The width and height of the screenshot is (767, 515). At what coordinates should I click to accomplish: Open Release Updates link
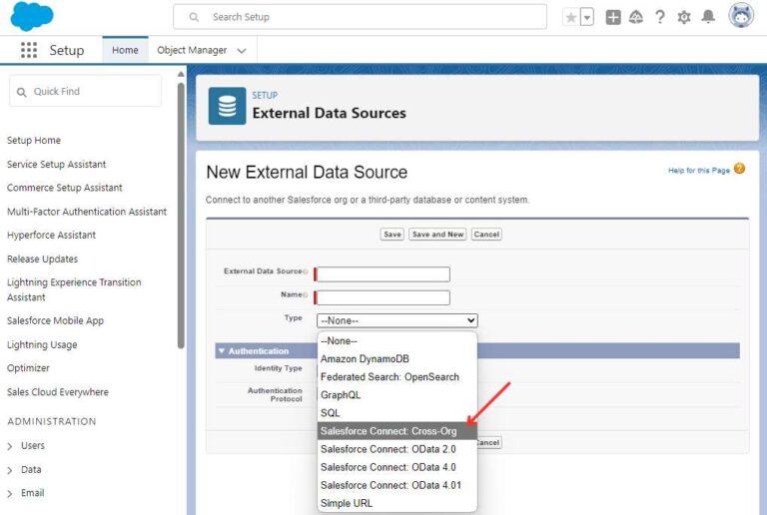tap(42, 258)
